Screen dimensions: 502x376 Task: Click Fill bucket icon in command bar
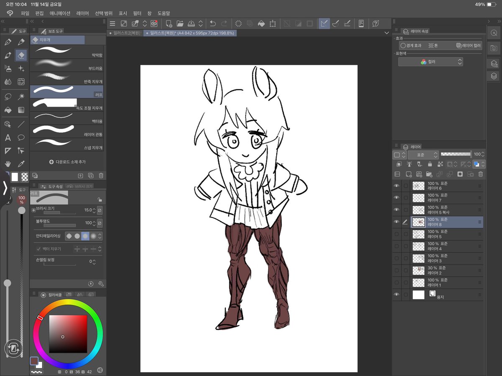tap(261, 24)
